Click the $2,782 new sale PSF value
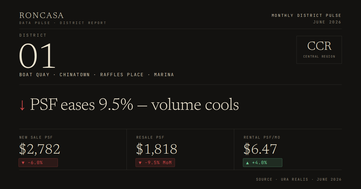This screenshot has height=189, width=361. [x=40, y=149]
